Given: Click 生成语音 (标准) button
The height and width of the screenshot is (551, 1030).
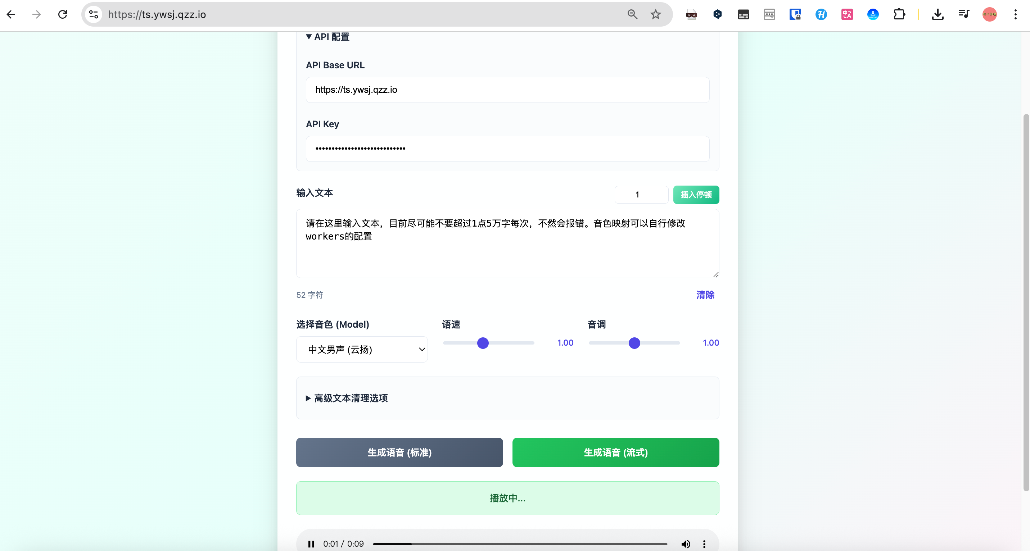Looking at the screenshot, I should point(399,452).
